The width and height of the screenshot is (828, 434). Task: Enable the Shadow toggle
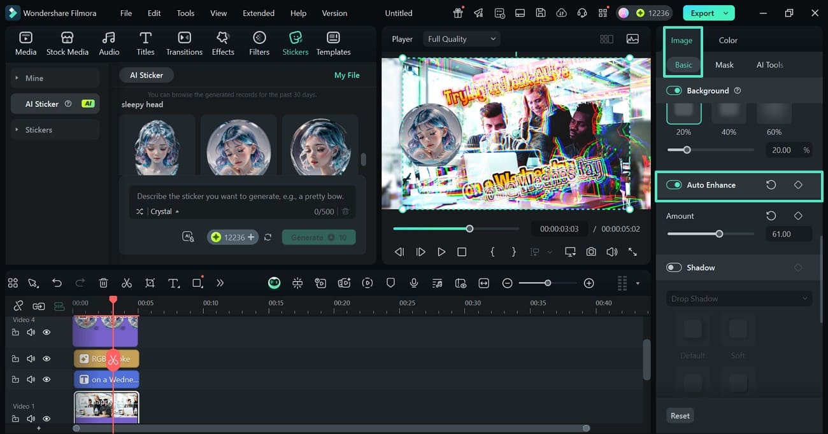tap(674, 268)
